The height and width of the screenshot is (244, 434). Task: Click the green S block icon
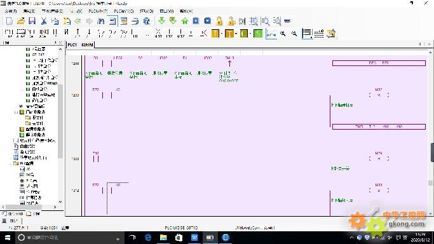[258, 34]
